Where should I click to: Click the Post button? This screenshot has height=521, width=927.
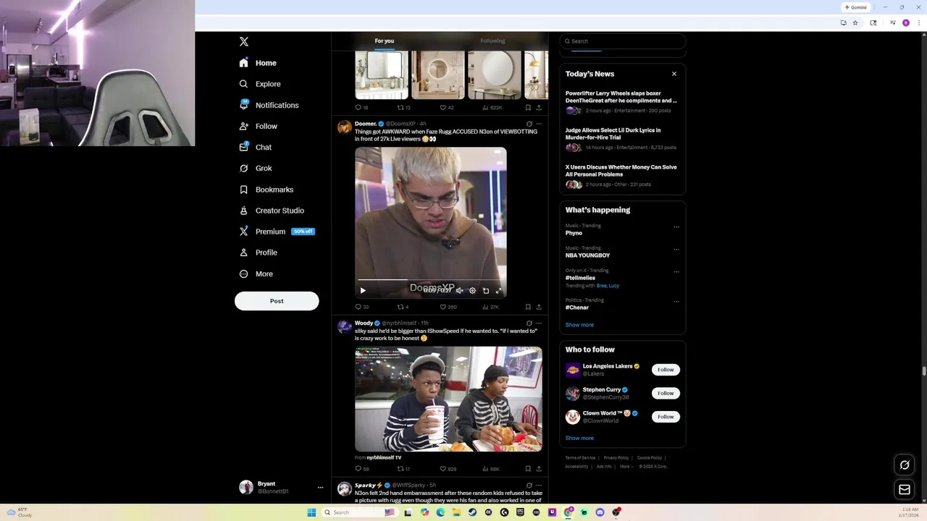[x=277, y=301]
